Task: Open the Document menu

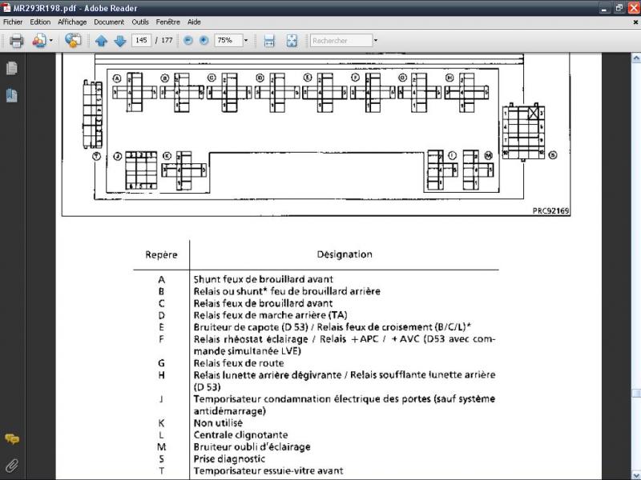Action: (x=109, y=22)
